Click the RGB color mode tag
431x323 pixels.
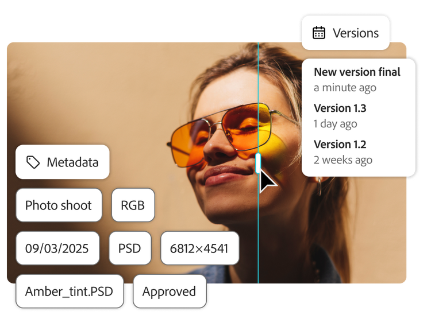coord(133,205)
